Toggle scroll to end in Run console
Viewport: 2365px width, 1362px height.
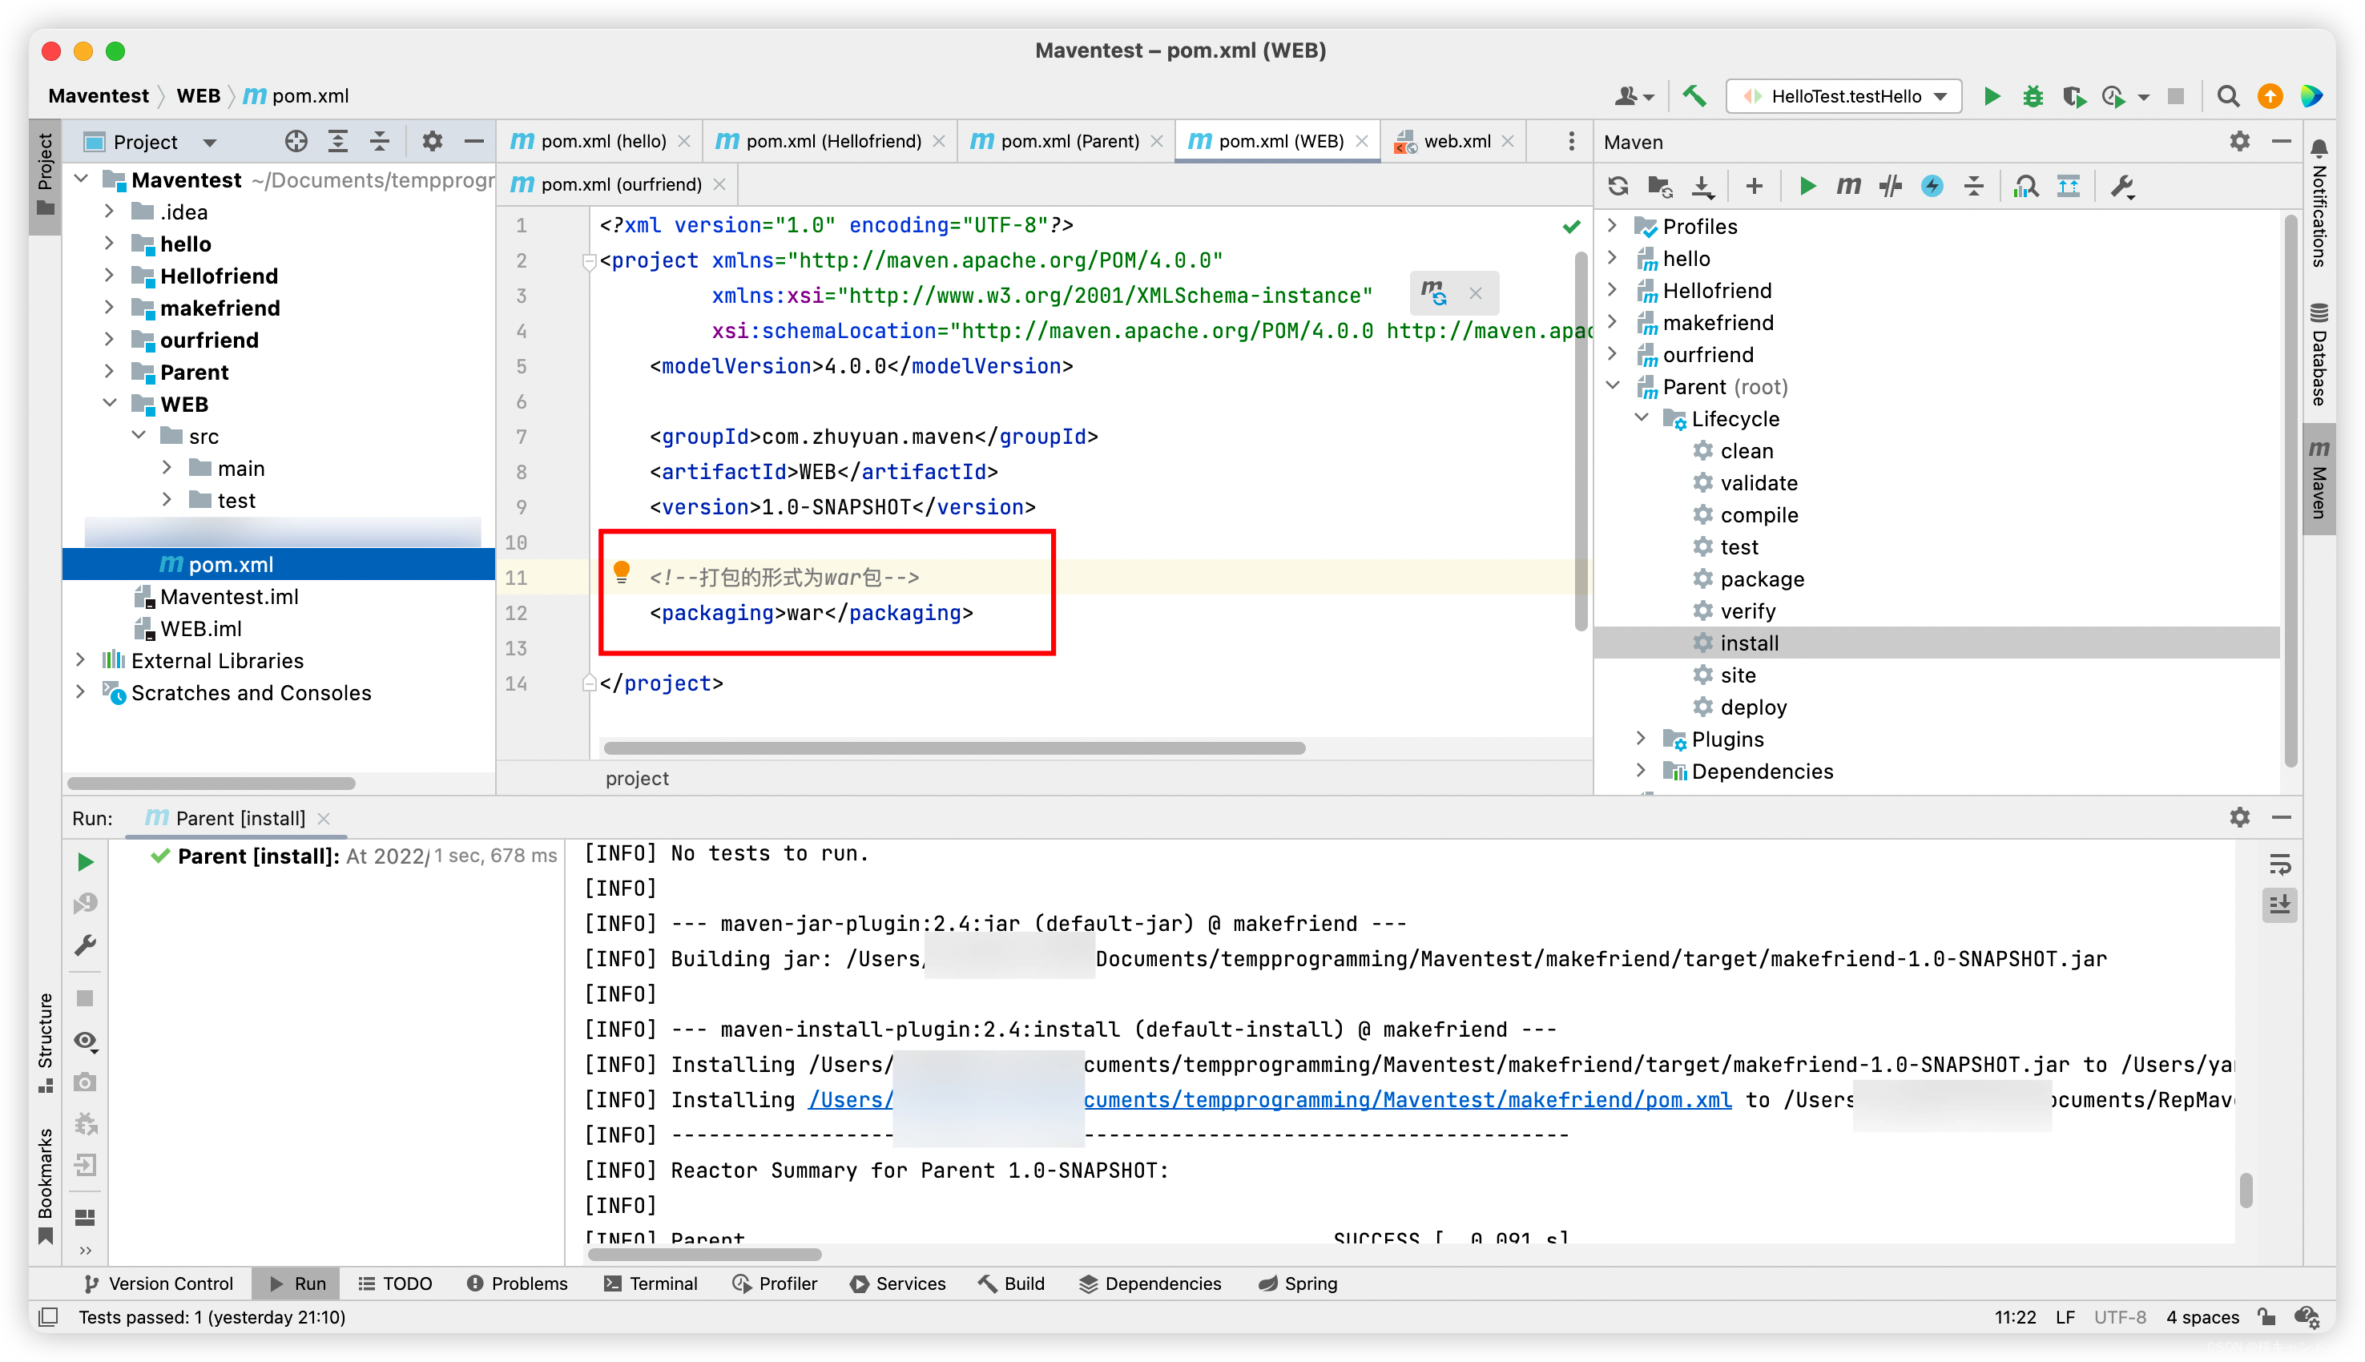pos(2280,905)
